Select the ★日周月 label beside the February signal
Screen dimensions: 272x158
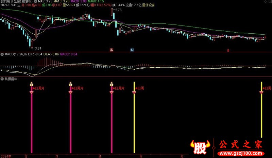[x=38, y=88]
